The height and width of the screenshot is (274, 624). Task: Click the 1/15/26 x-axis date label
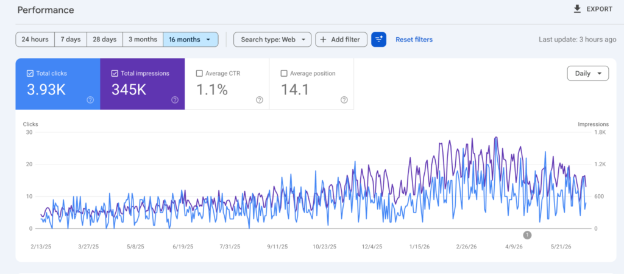(419, 247)
